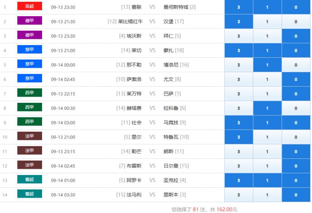The width and height of the screenshot is (312, 213).
Task: Click VS in the 里尔 row
Action: pos(152,137)
